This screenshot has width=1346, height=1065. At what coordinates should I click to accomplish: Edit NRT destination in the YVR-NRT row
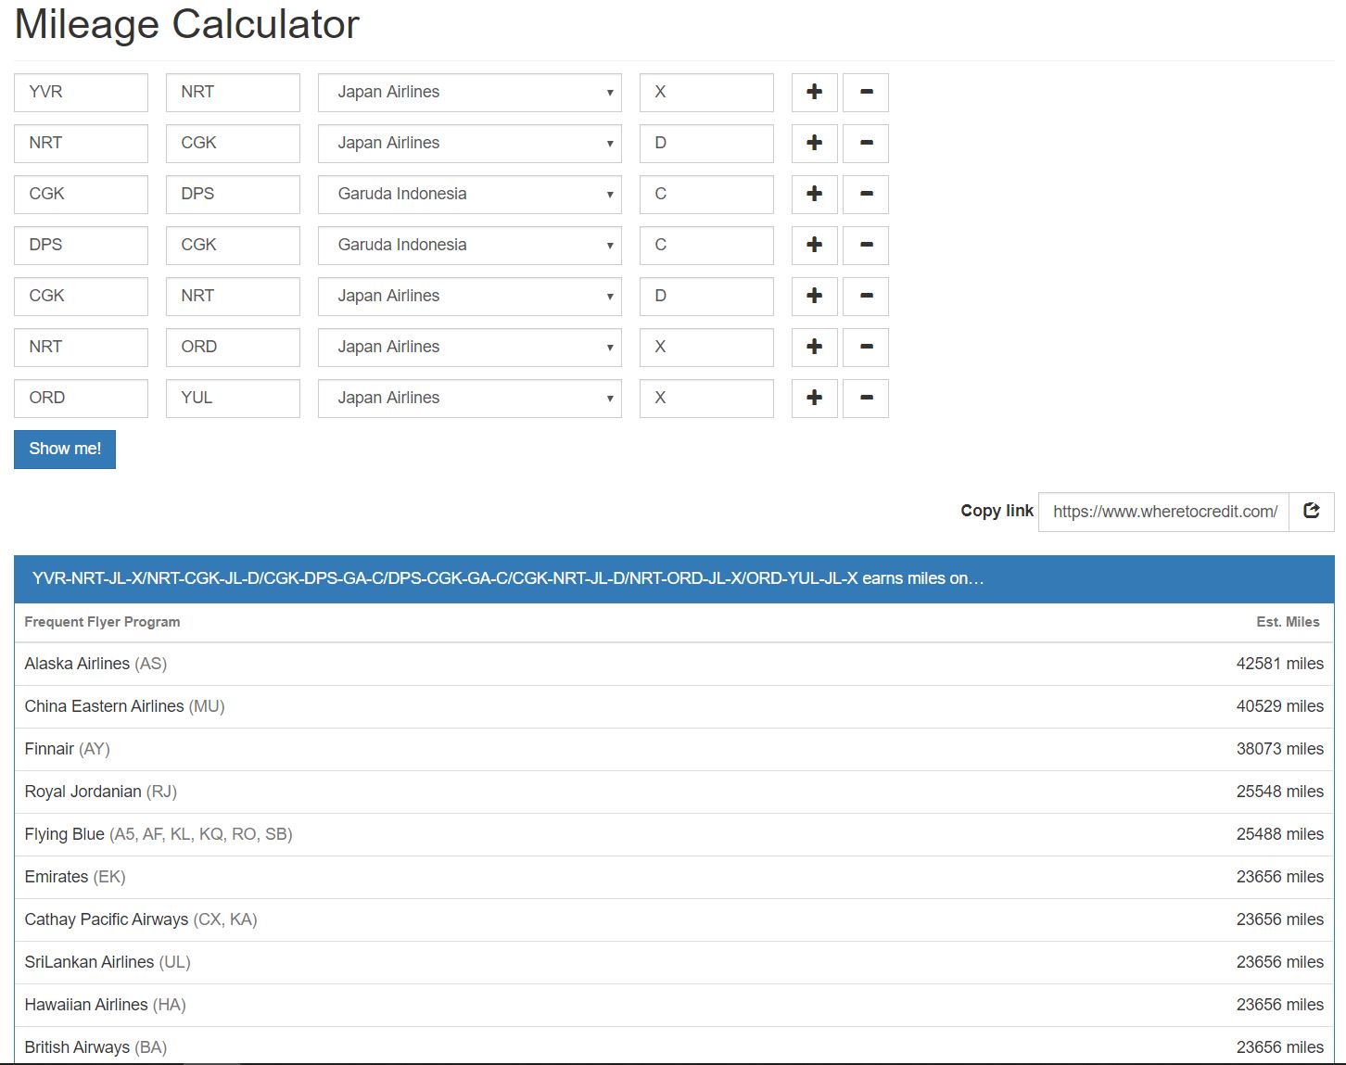click(x=234, y=93)
